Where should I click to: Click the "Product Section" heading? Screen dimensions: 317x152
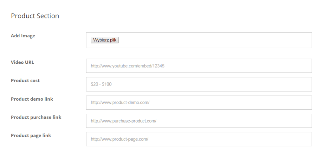[35, 16]
